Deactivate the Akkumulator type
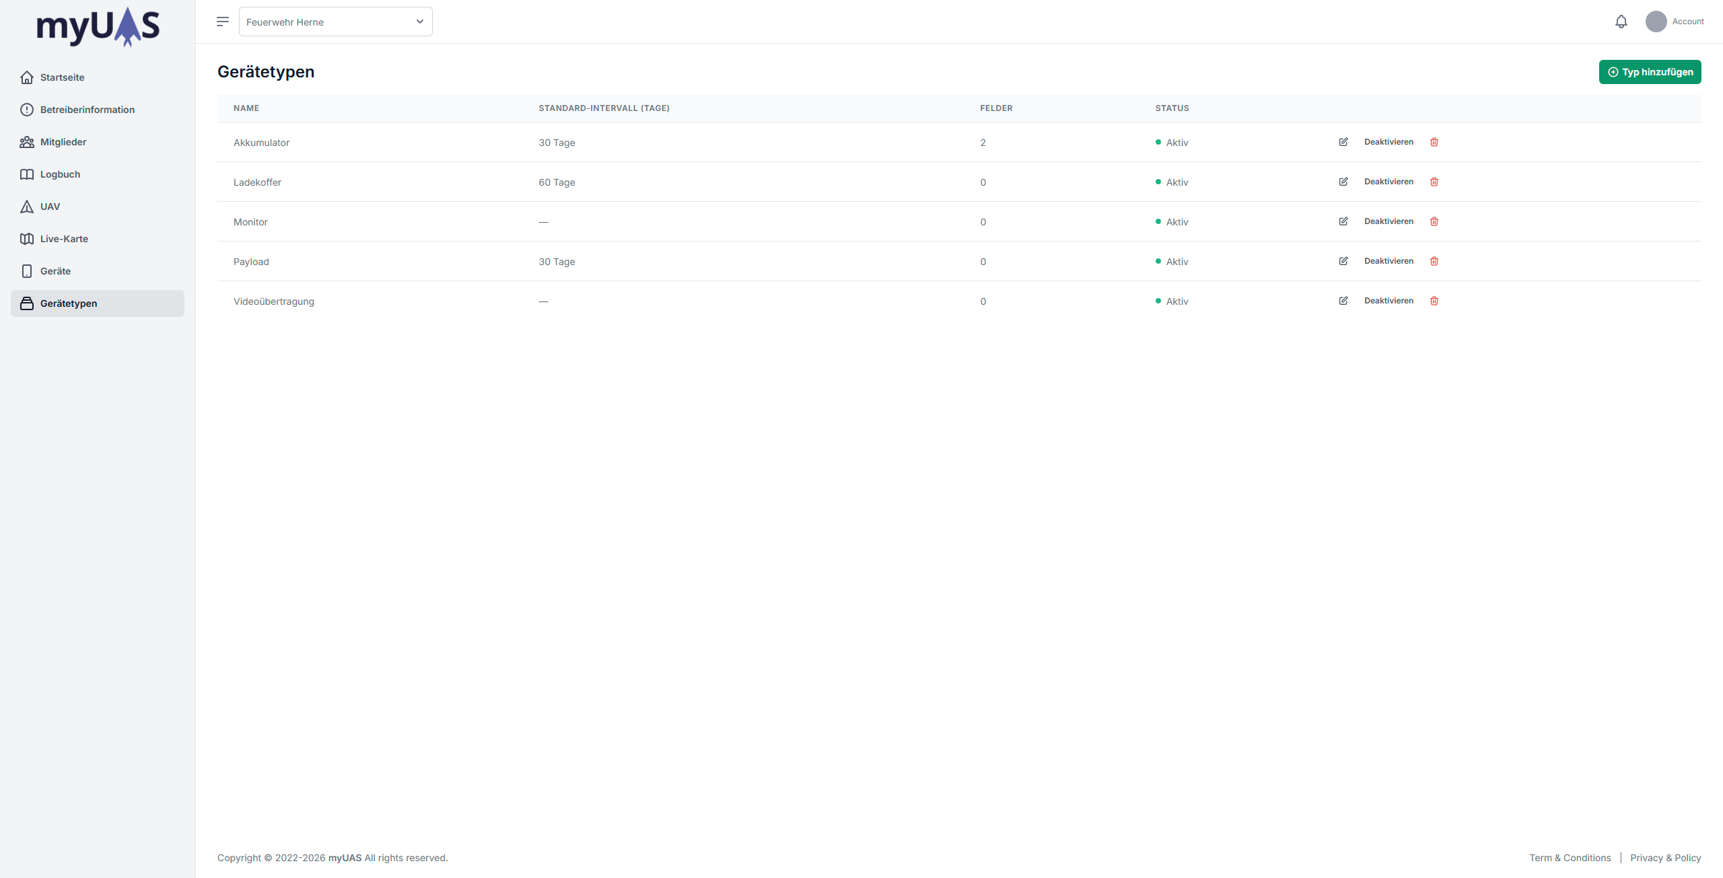Viewport: 1723px width, 878px height. pos(1388,142)
